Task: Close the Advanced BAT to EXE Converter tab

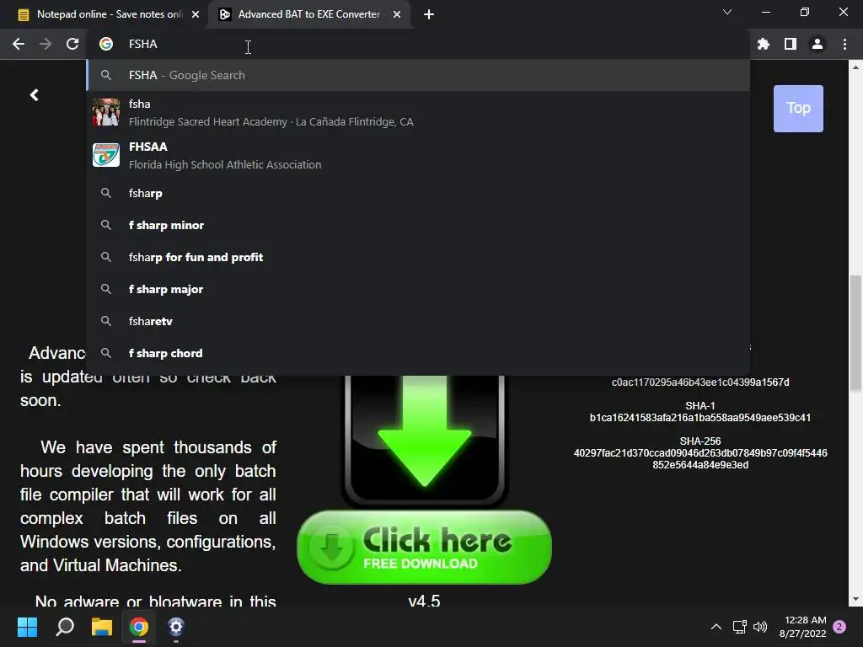Action: 397,14
